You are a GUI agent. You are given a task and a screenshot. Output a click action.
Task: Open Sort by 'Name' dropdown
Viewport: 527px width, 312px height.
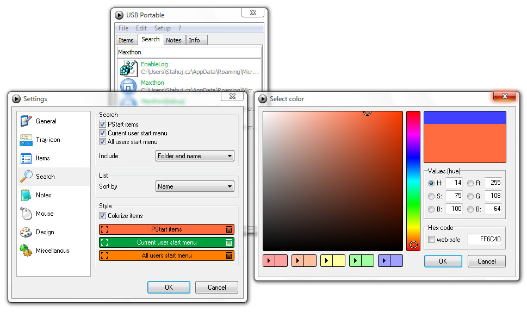click(x=195, y=186)
